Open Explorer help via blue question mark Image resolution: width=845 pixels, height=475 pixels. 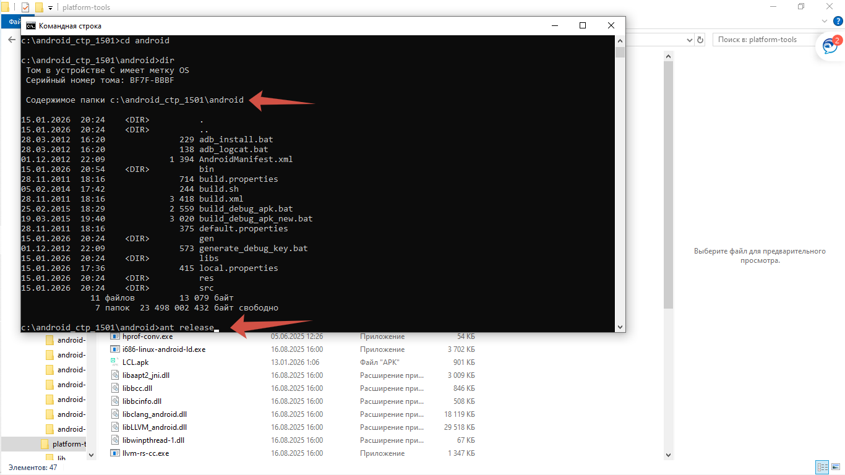838,22
